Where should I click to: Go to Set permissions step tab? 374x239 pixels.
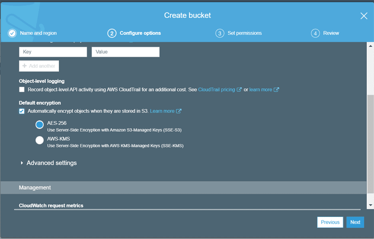244,33
